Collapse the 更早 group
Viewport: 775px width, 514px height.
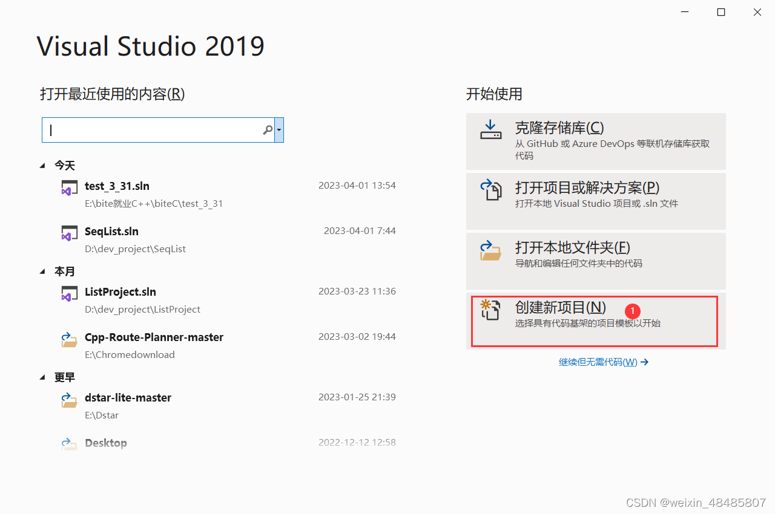click(42, 377)
